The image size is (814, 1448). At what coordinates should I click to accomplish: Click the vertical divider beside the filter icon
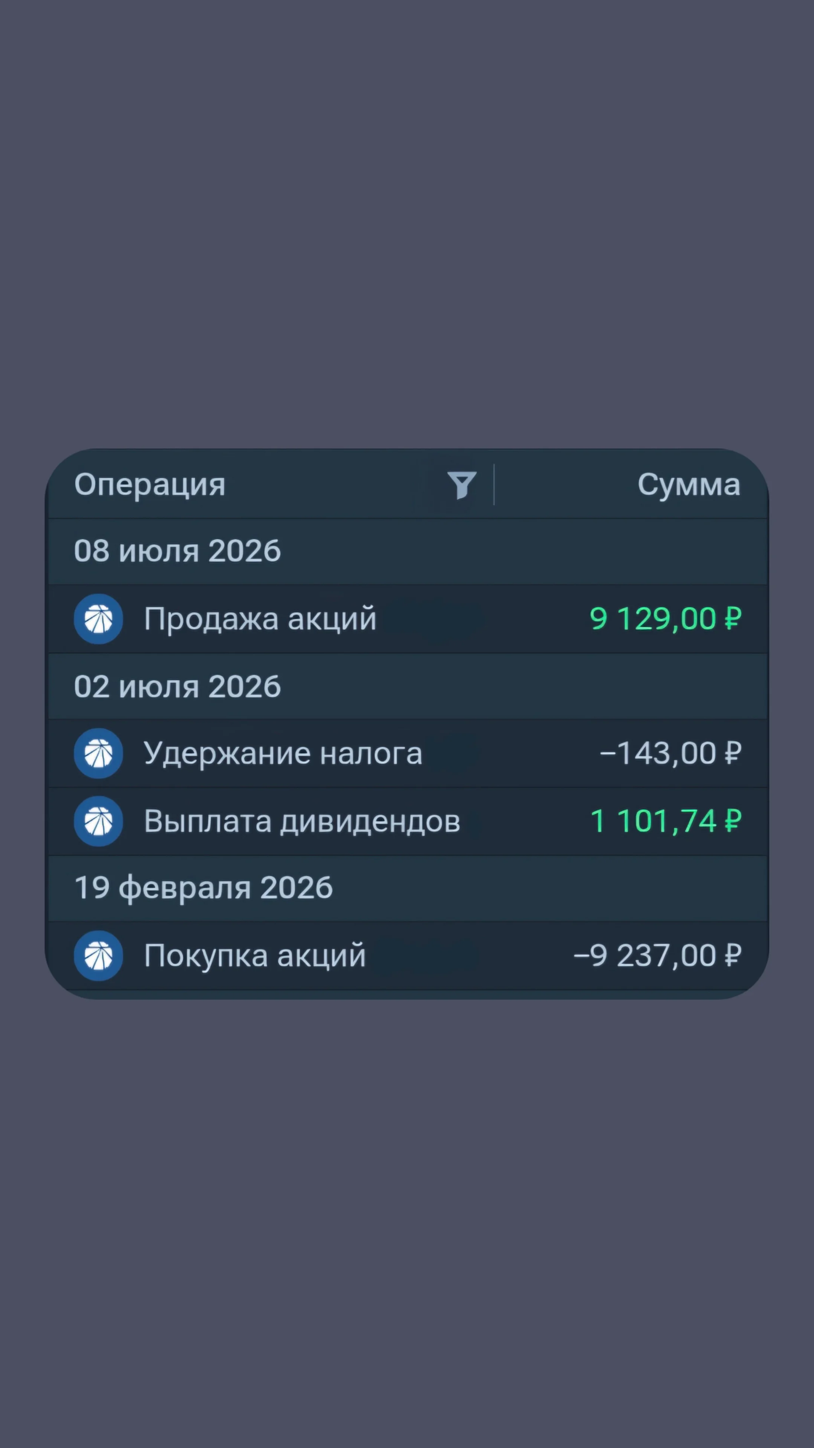point(494,485)
